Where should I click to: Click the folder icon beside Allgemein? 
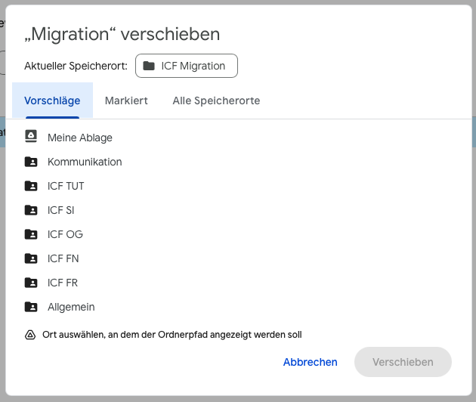[30, 307]
